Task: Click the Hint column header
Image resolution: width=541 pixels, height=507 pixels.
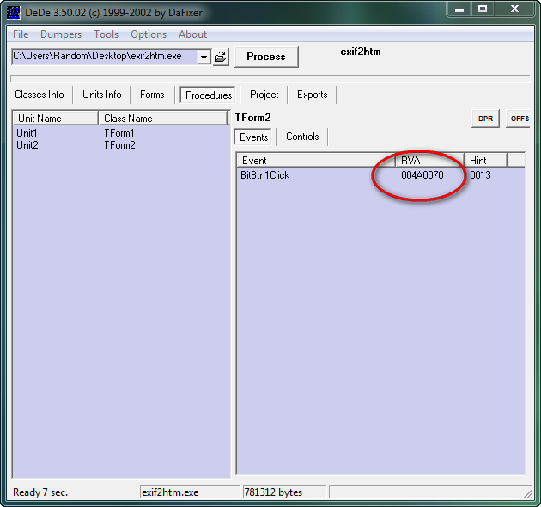Action: click(x=485, y=160)
